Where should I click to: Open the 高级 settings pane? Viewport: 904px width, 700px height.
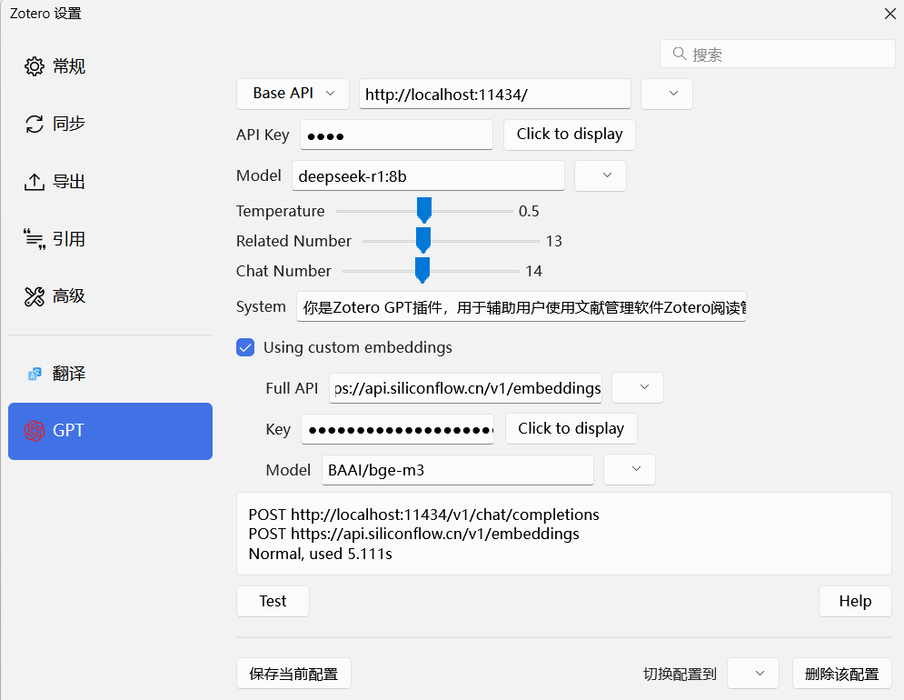[x=110, y=296]
